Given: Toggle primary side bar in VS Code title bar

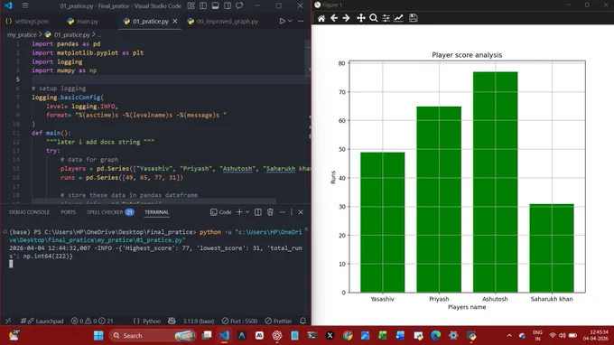Looking at the screenshot, I should pos(203,6).
